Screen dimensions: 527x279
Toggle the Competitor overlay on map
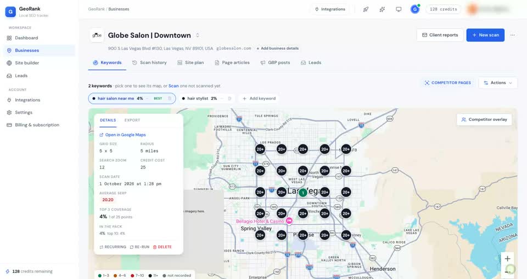[484, 120]
